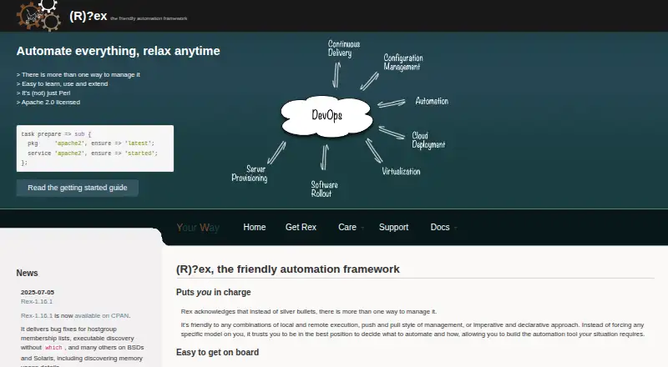Click the 2025-07-05 news date

point(38,292)
